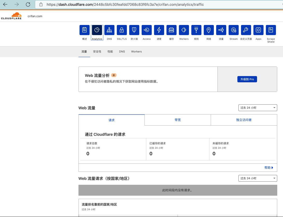Switch to the Workers analytics sub-tab

tap(136, 52)
